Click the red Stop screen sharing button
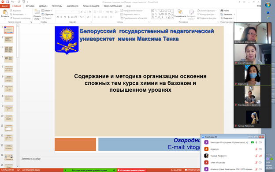275x172 pixels. tap(131, 170)
